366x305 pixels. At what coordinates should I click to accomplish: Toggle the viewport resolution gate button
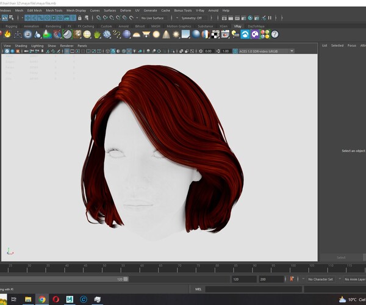click(77, 51)
